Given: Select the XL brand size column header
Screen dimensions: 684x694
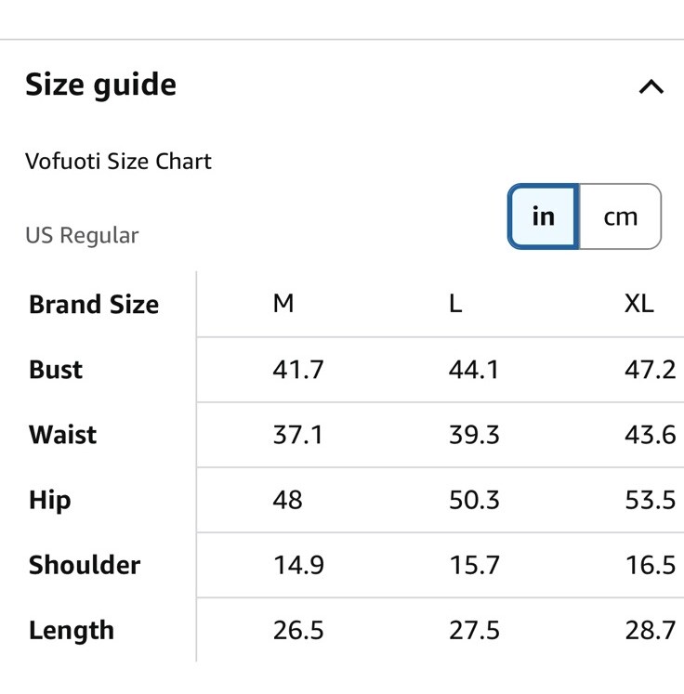Looking at the screenshot, I should pos(638,304).
